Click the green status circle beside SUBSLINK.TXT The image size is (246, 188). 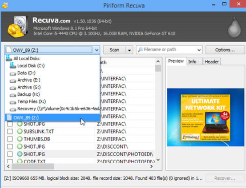(x=20, y=131)
